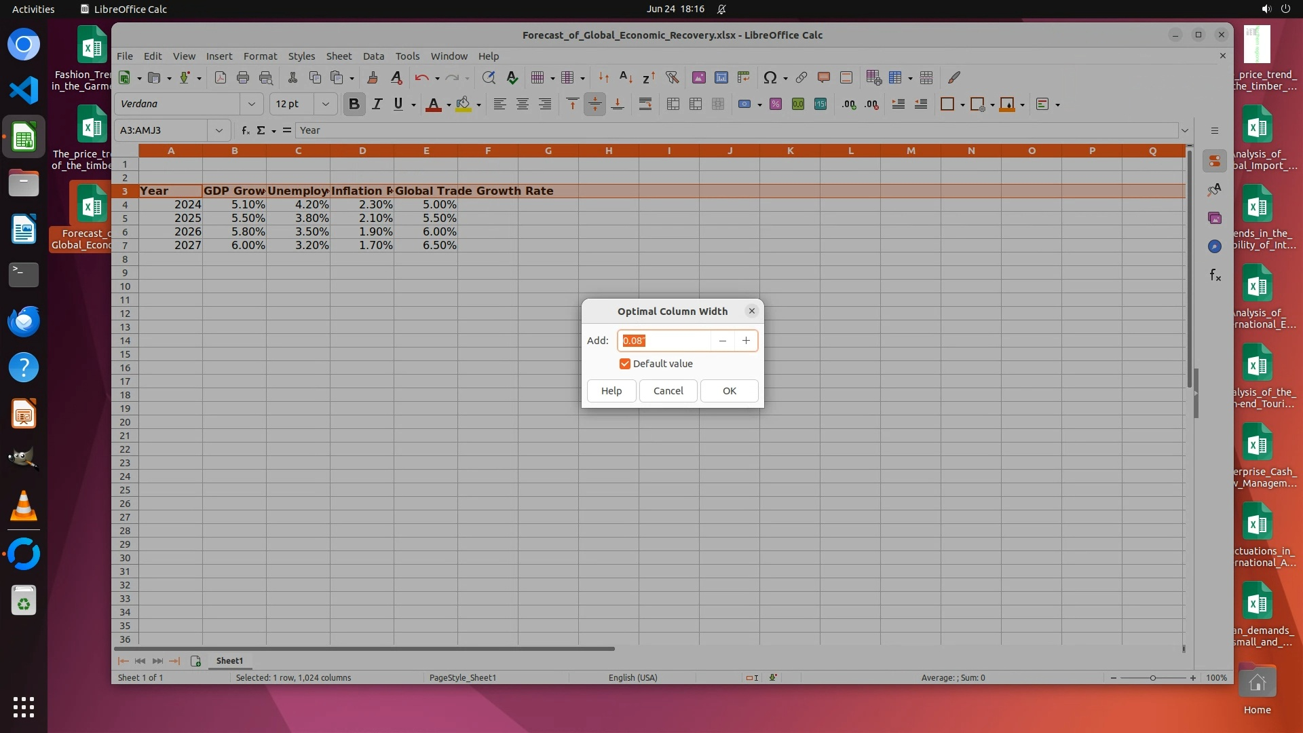Click the Print icon in toolbar
The height and width of the screenshot is (733, 1303).
point(242,78)
